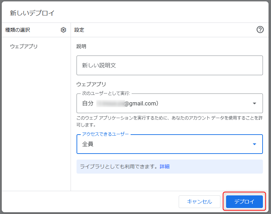Click the 設定 panel header
This screenshot has height=214, width=271.
coord(79,30)
